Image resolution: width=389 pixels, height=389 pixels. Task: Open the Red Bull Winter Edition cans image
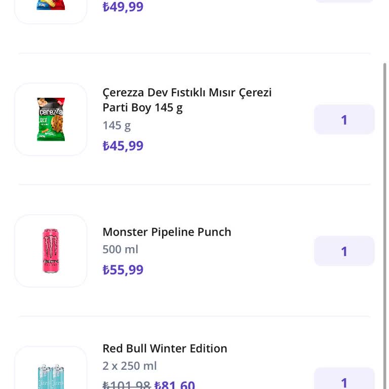tap(51, 374)
